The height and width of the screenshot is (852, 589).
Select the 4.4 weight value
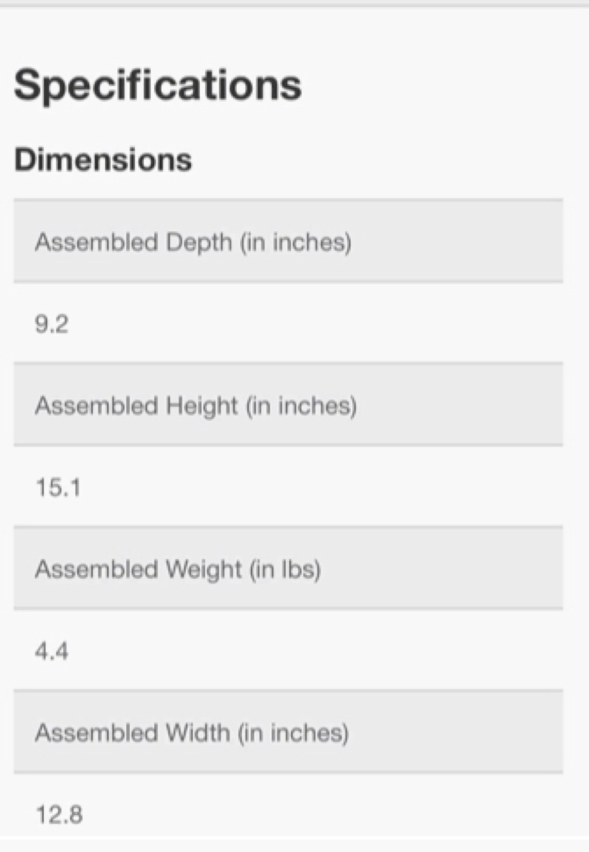point(51,651)
